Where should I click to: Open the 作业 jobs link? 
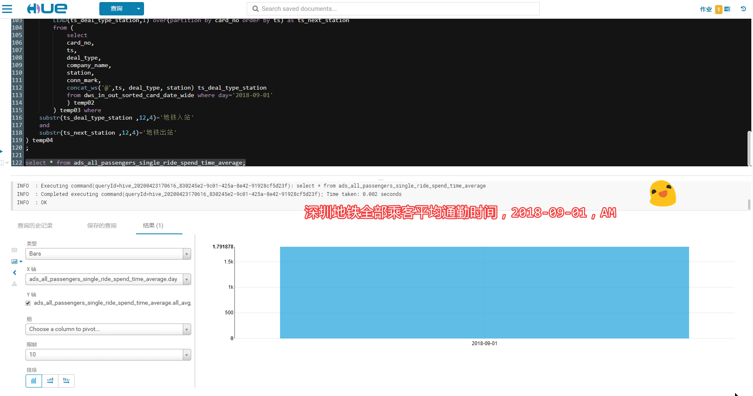pyautogui.click(x=706, y=9)
